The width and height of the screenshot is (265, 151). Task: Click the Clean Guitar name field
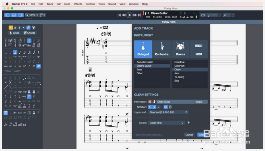coord(175,102)
